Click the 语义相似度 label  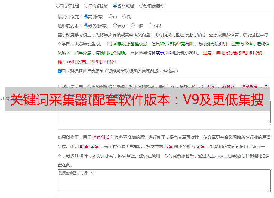pyautogui.click(x=69, y=17)
